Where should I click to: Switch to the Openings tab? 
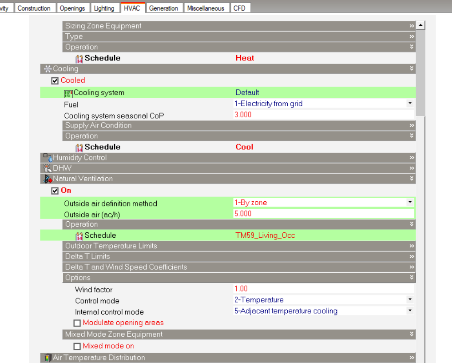72,8
